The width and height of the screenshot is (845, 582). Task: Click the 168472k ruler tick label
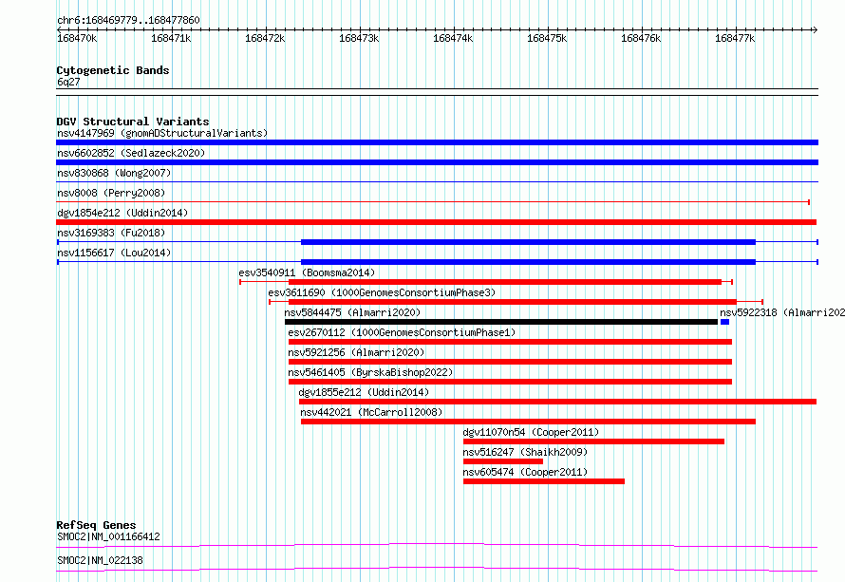pyautogui.click(x=265, y=38)
